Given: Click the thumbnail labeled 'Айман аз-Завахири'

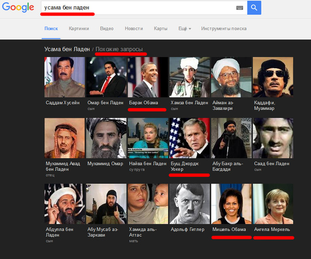Looking at the screenshot, I should [x=231, y=77].
